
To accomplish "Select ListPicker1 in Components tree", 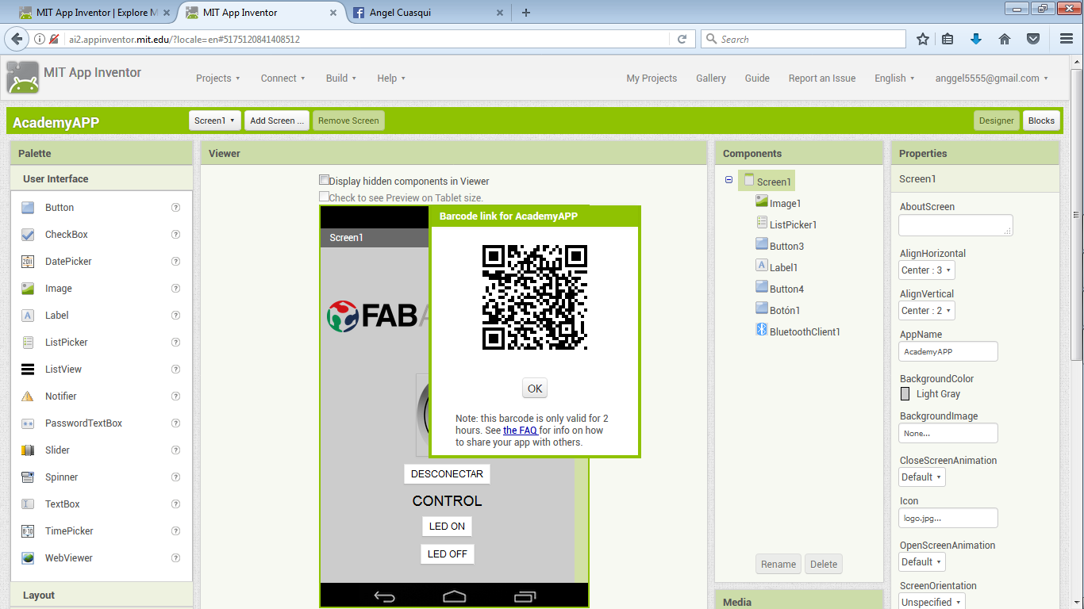I will (x=793, y=225).
